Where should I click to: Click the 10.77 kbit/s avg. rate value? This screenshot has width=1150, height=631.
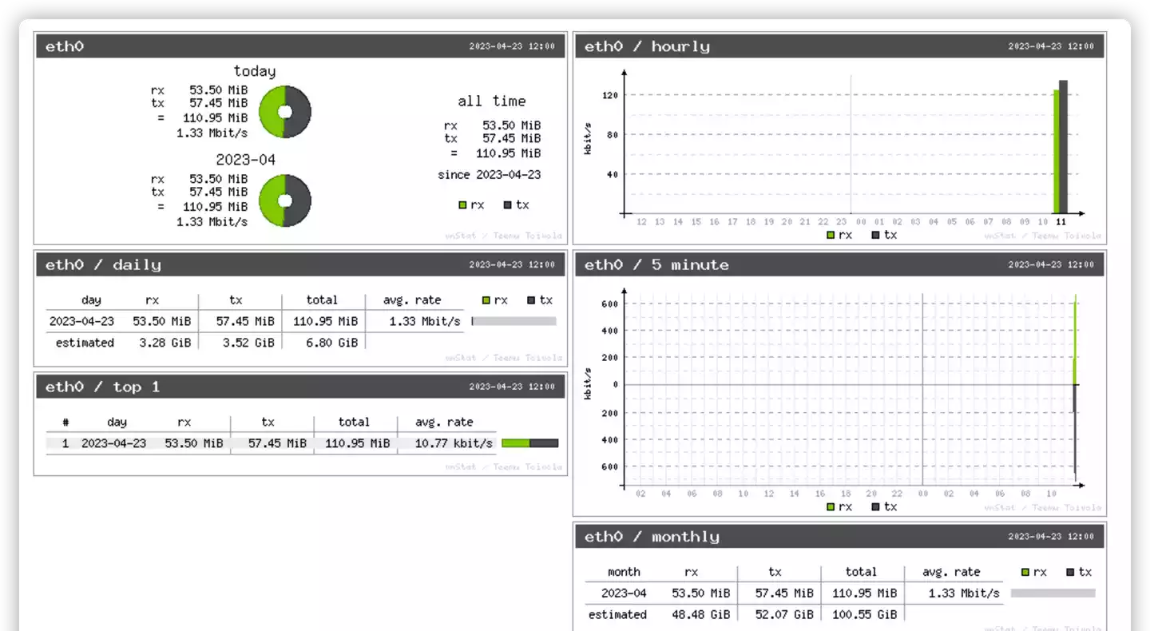[x=454, y=443]
